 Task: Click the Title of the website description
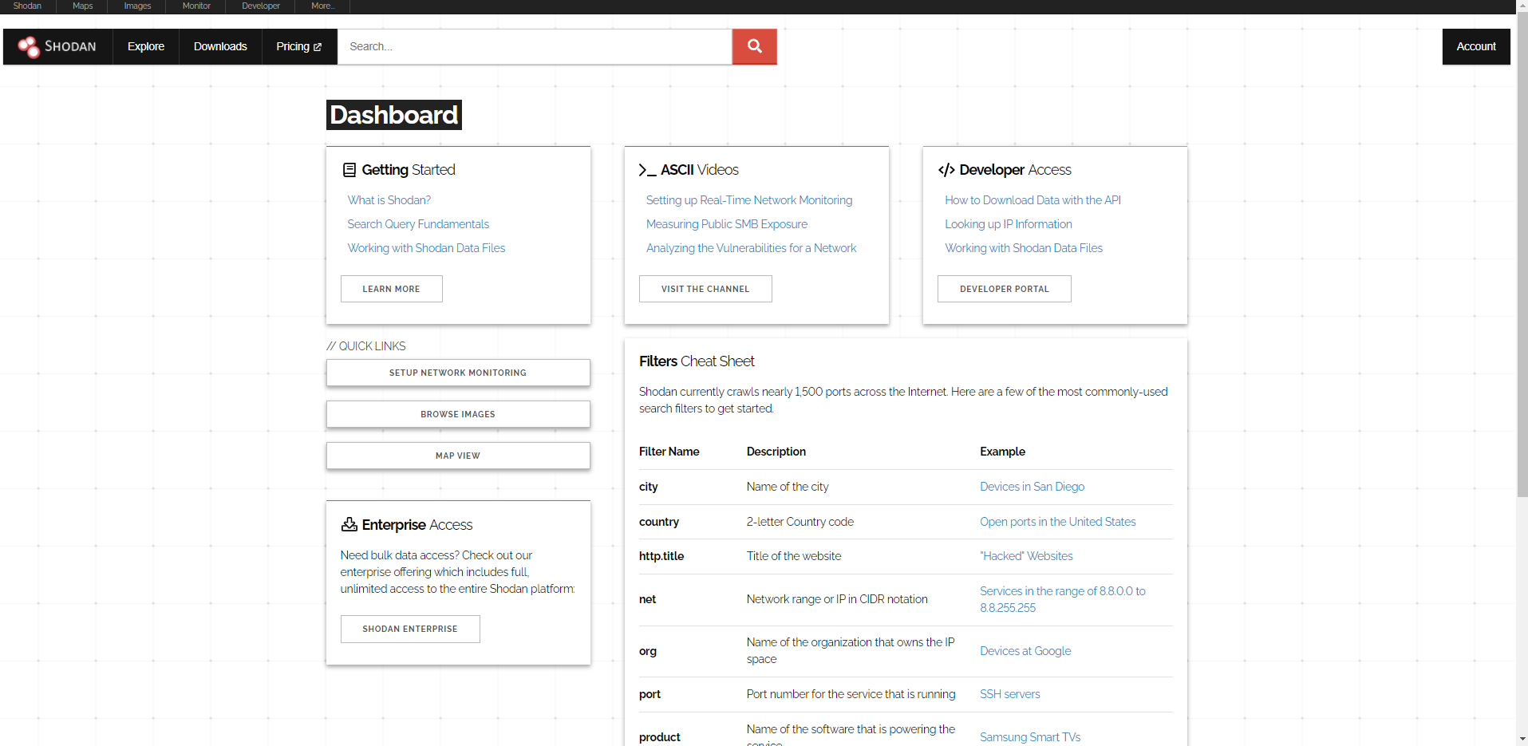coord(794,556)
